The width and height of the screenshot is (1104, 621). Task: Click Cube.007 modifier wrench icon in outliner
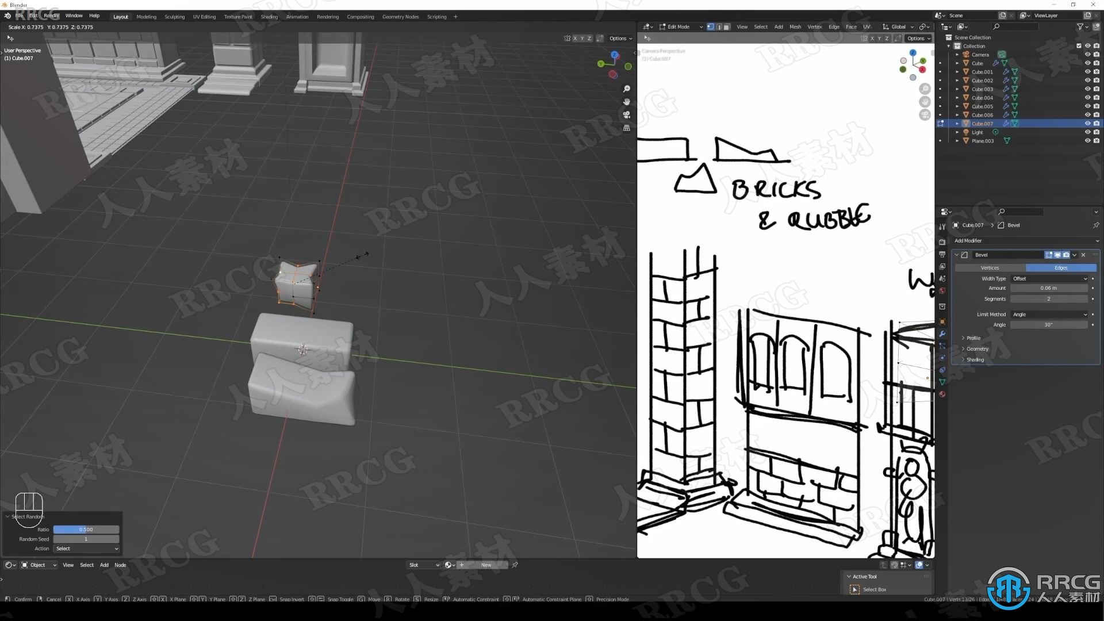pyautogui.click(x=1006, y=124)
